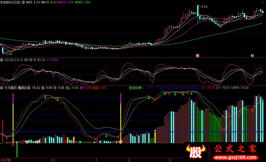Image resolution: width=266 pixels, height=162 pixels.
Task: Expand the KDJ indicator panel menu button
Action: point(2,60)
